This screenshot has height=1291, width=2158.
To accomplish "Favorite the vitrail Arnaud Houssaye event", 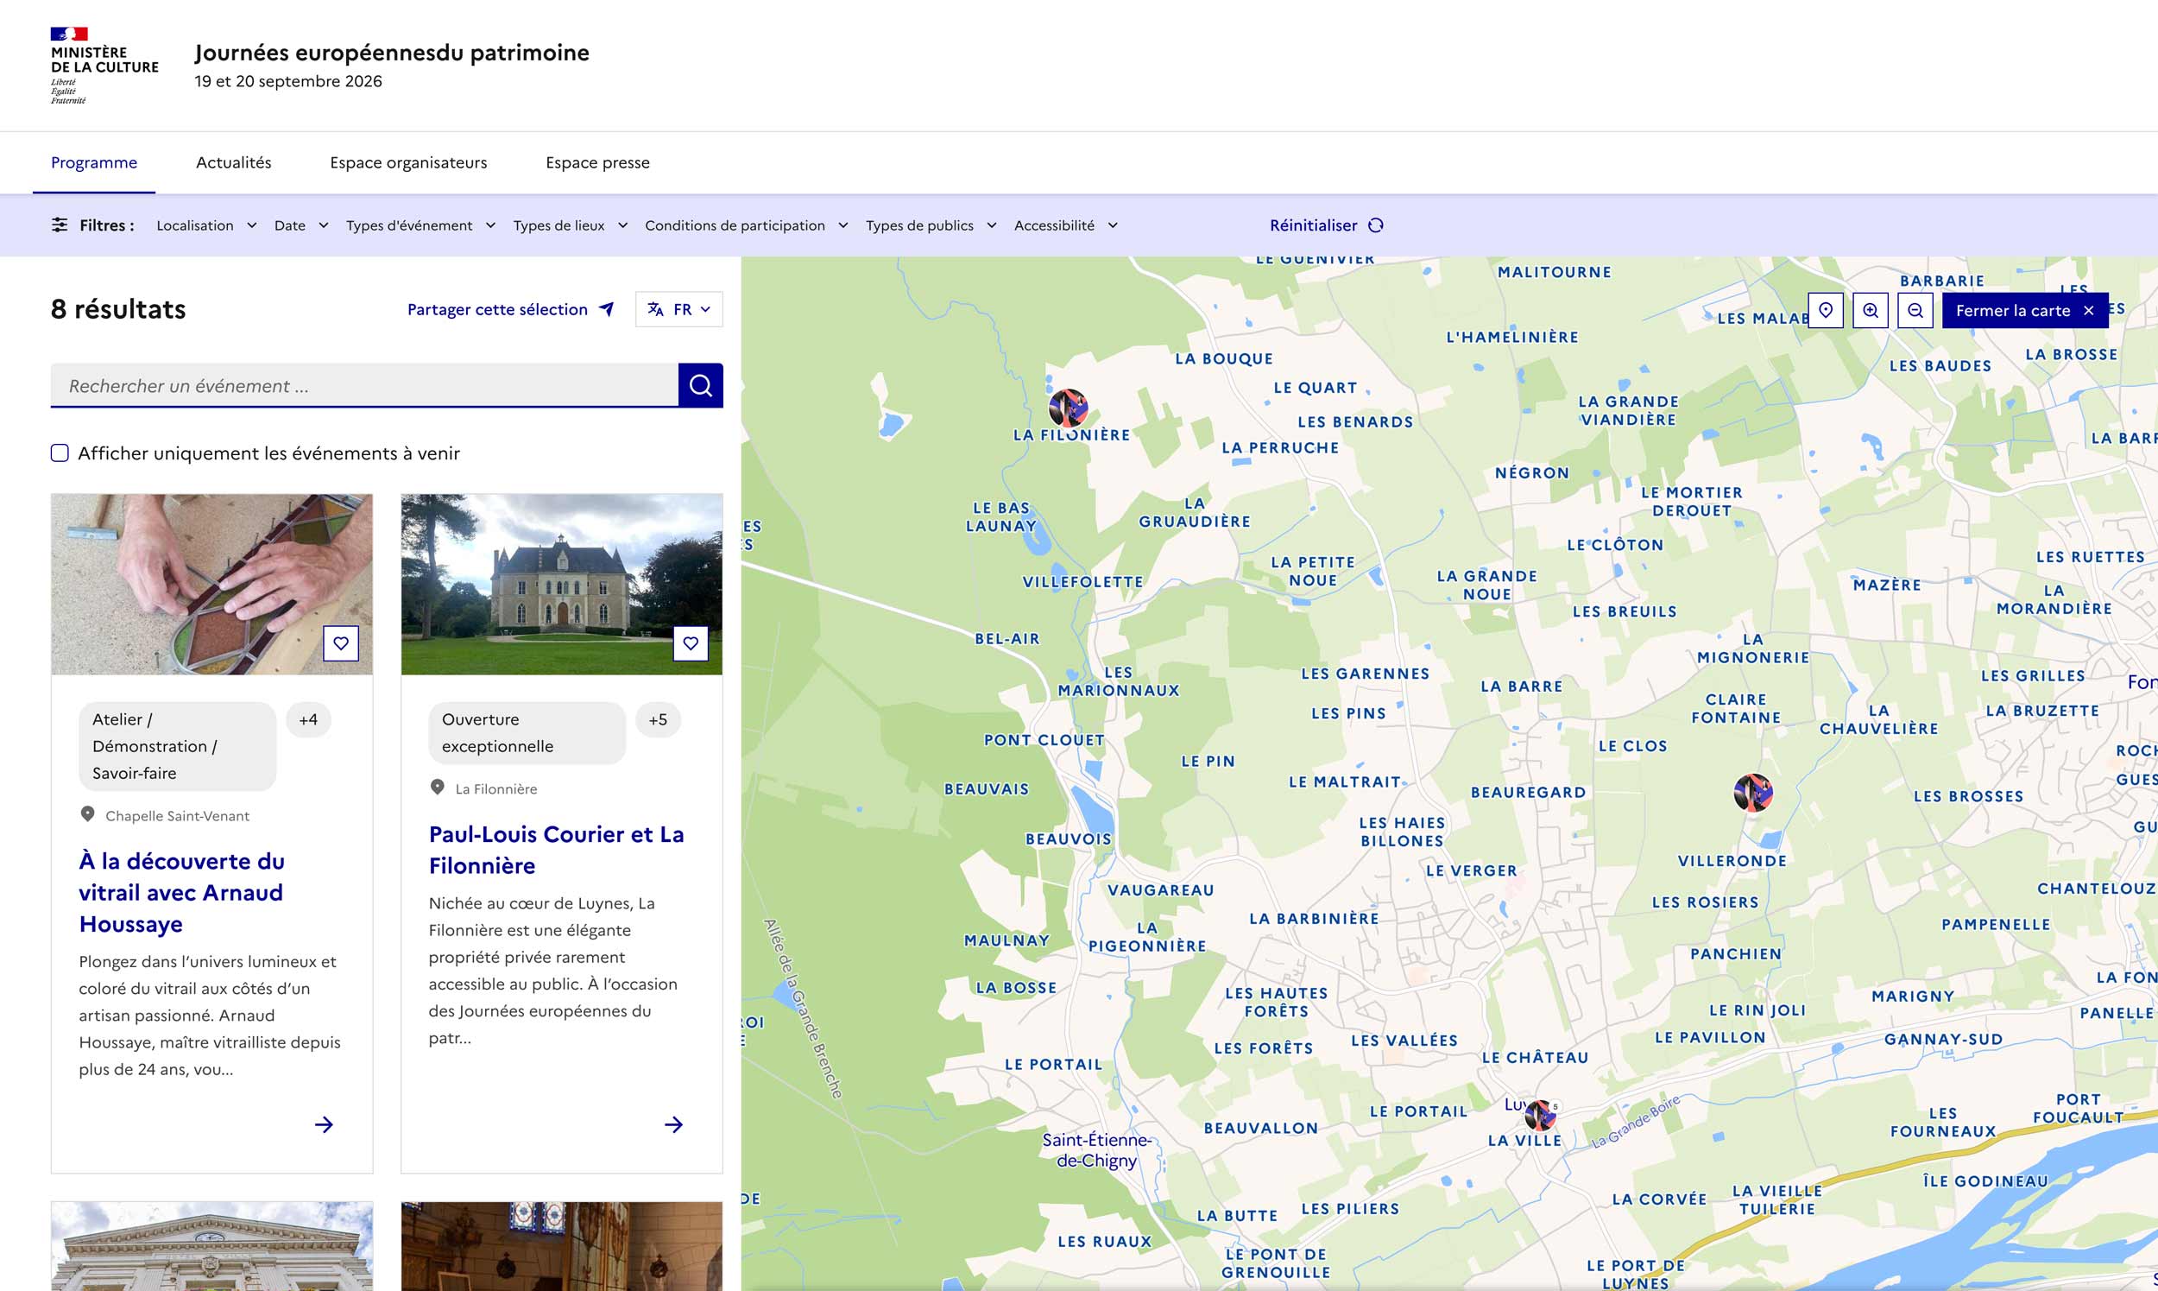I will point(341,643).
